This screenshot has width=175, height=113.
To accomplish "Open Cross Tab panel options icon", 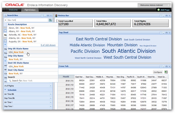I will [161, 67].
